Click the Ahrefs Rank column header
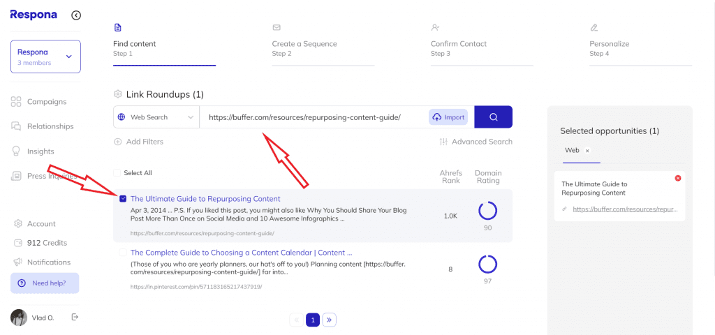This screenshot has height=335, width=715. [450, 177]
